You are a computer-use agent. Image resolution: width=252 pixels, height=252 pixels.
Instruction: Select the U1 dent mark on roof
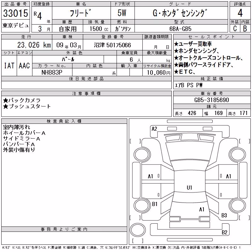click(189, 187)
